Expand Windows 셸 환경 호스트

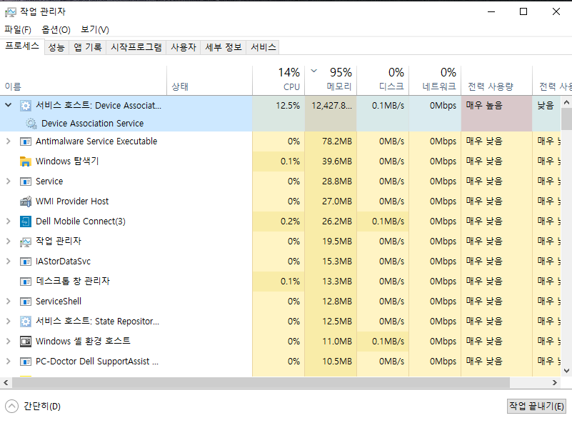(x=9, y=342)
